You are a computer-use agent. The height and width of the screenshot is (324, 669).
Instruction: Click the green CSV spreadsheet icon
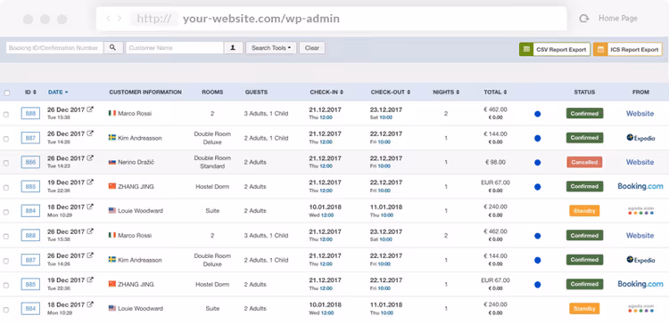(526, 49)
